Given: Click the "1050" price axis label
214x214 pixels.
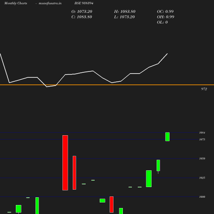Looking at the screenshot, I should coord(202,158).
